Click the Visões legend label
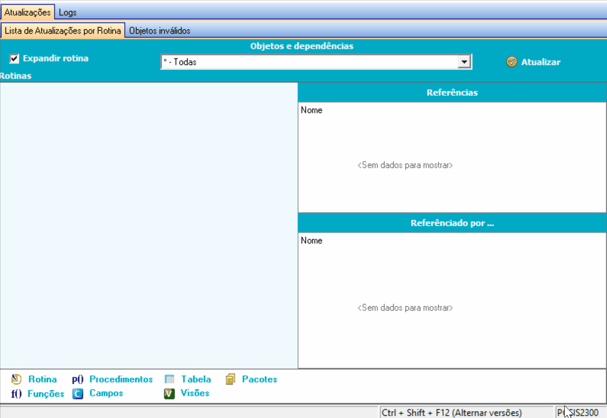607x418 pixels. pos(195,393)
